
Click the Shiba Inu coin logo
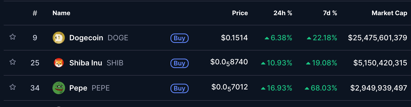[58, 63]
